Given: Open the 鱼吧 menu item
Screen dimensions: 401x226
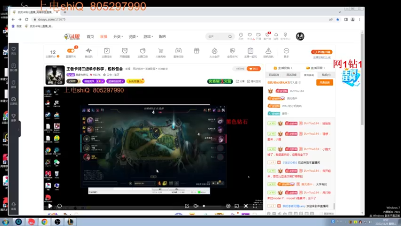Looking at the screenshot, I should (x=162, y=37).
